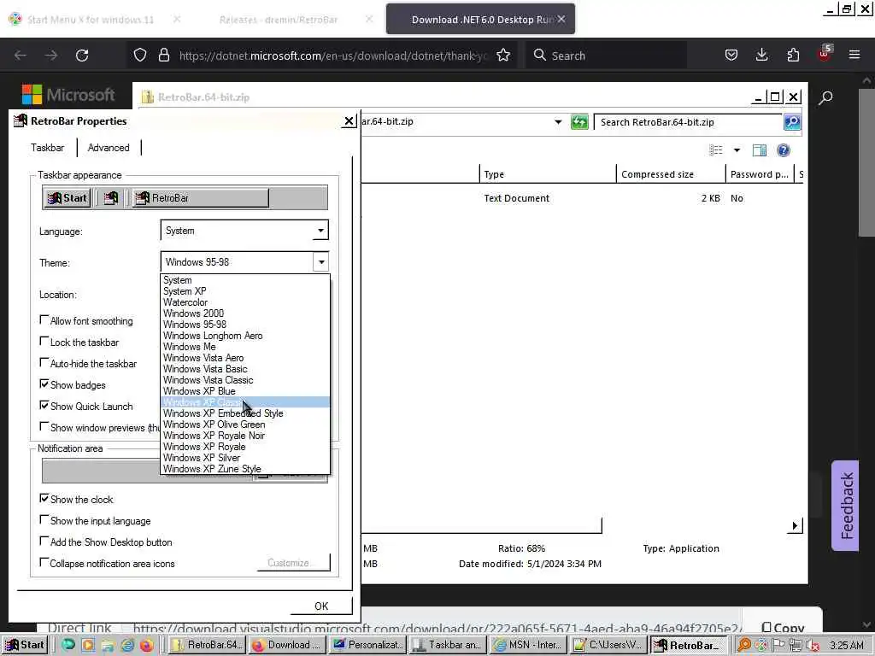
Task: Click the zip window horizontal scroll right arrow
Action: [795, 525]
